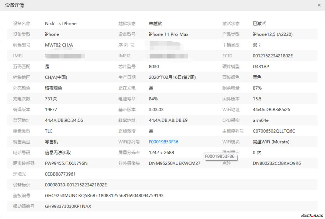Select the 蓝牙地址 value 44:4A:DB:9D:34:C6
Viewport: 325px width, 219px height.
(x=64, y=120)
